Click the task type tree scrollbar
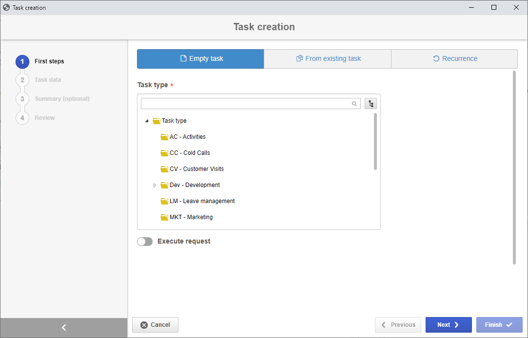The width and height of the screenshot is (528, 338). [375, 142]
